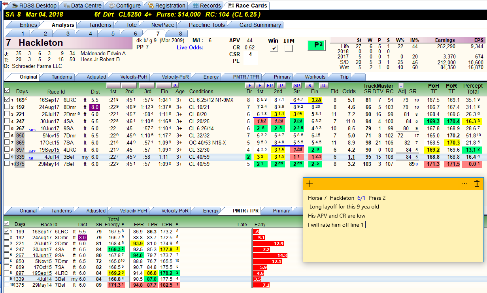Add a new sticky note
The image size is (487, 293).
click(310, 183)
